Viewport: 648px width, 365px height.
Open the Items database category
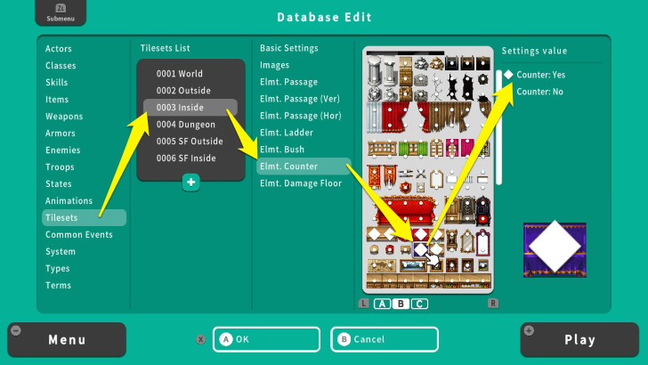click(57, 100)
